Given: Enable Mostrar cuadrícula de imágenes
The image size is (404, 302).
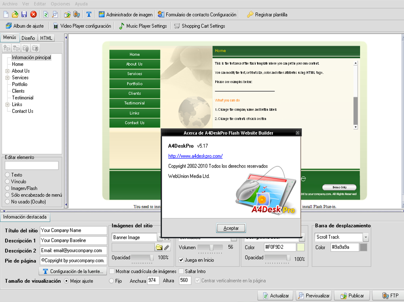Looking at the screenshot, I should click(x=112, y=271).
